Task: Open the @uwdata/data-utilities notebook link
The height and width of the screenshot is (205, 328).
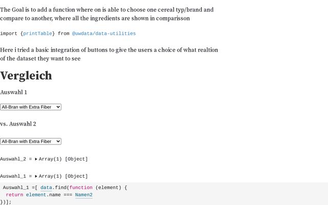Action: pos(104,33)
